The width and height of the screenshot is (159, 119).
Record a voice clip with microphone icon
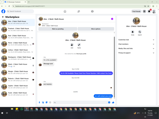coord(39,102)
